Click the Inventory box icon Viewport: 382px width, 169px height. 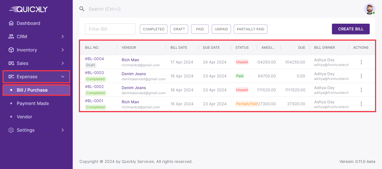point(11,50)
